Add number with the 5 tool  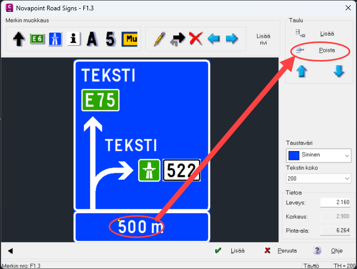110,39
